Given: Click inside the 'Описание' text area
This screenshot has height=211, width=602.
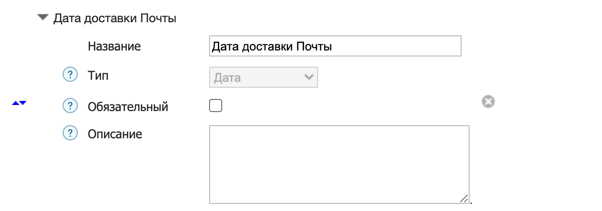Looking at the screenshot, I should pos(339,165).
